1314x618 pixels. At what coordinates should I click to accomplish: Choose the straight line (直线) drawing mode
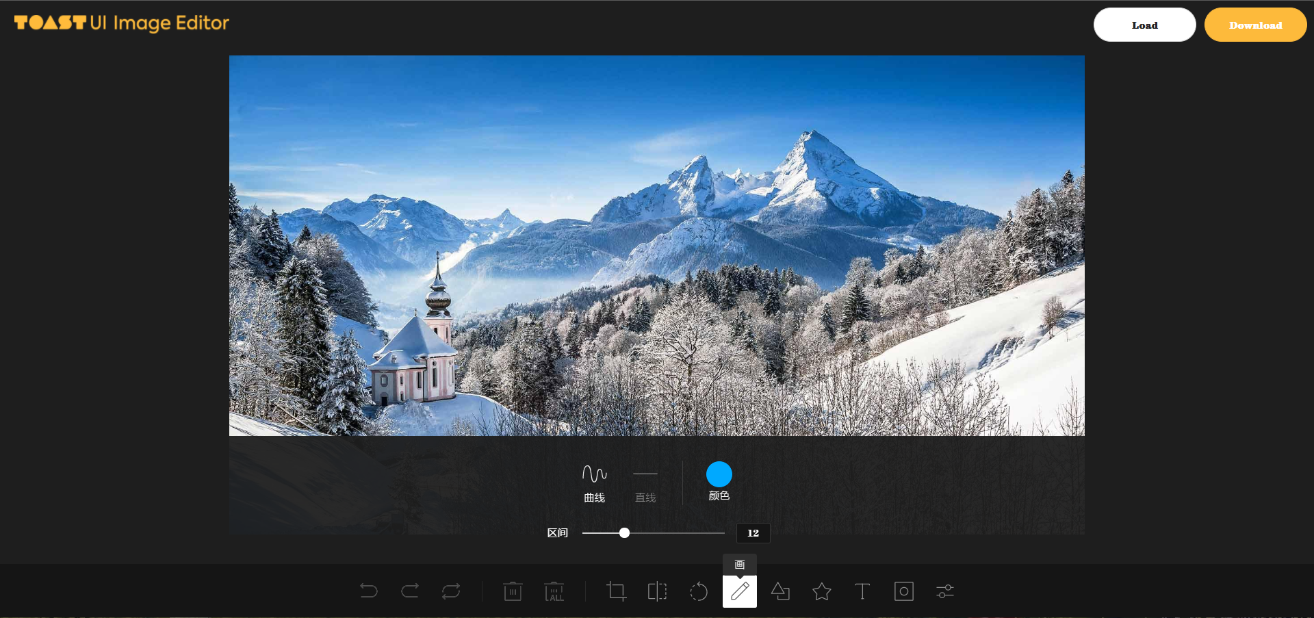coord(645,483)
